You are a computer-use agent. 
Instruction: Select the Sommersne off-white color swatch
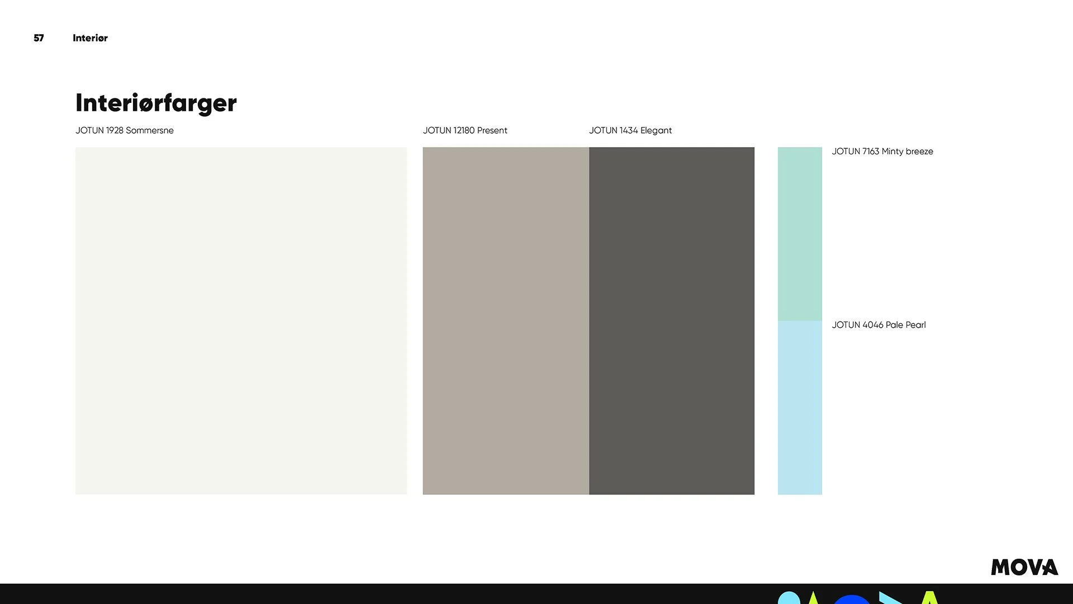pyautogui.click(x=241, y=320)
